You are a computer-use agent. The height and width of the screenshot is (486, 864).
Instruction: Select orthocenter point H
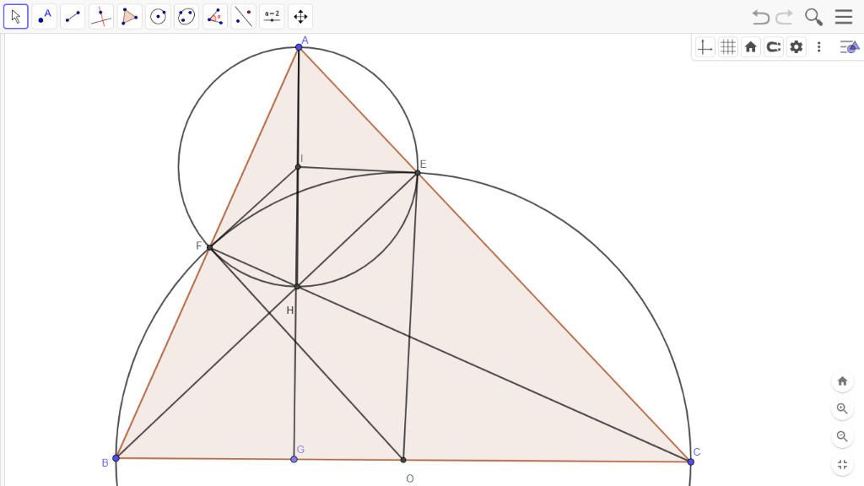point(297,287)
